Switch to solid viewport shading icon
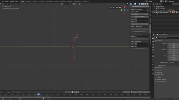 pos(144,4)
